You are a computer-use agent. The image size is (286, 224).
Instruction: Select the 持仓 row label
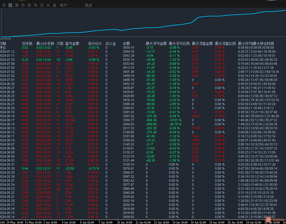click(x=3, y=48)
